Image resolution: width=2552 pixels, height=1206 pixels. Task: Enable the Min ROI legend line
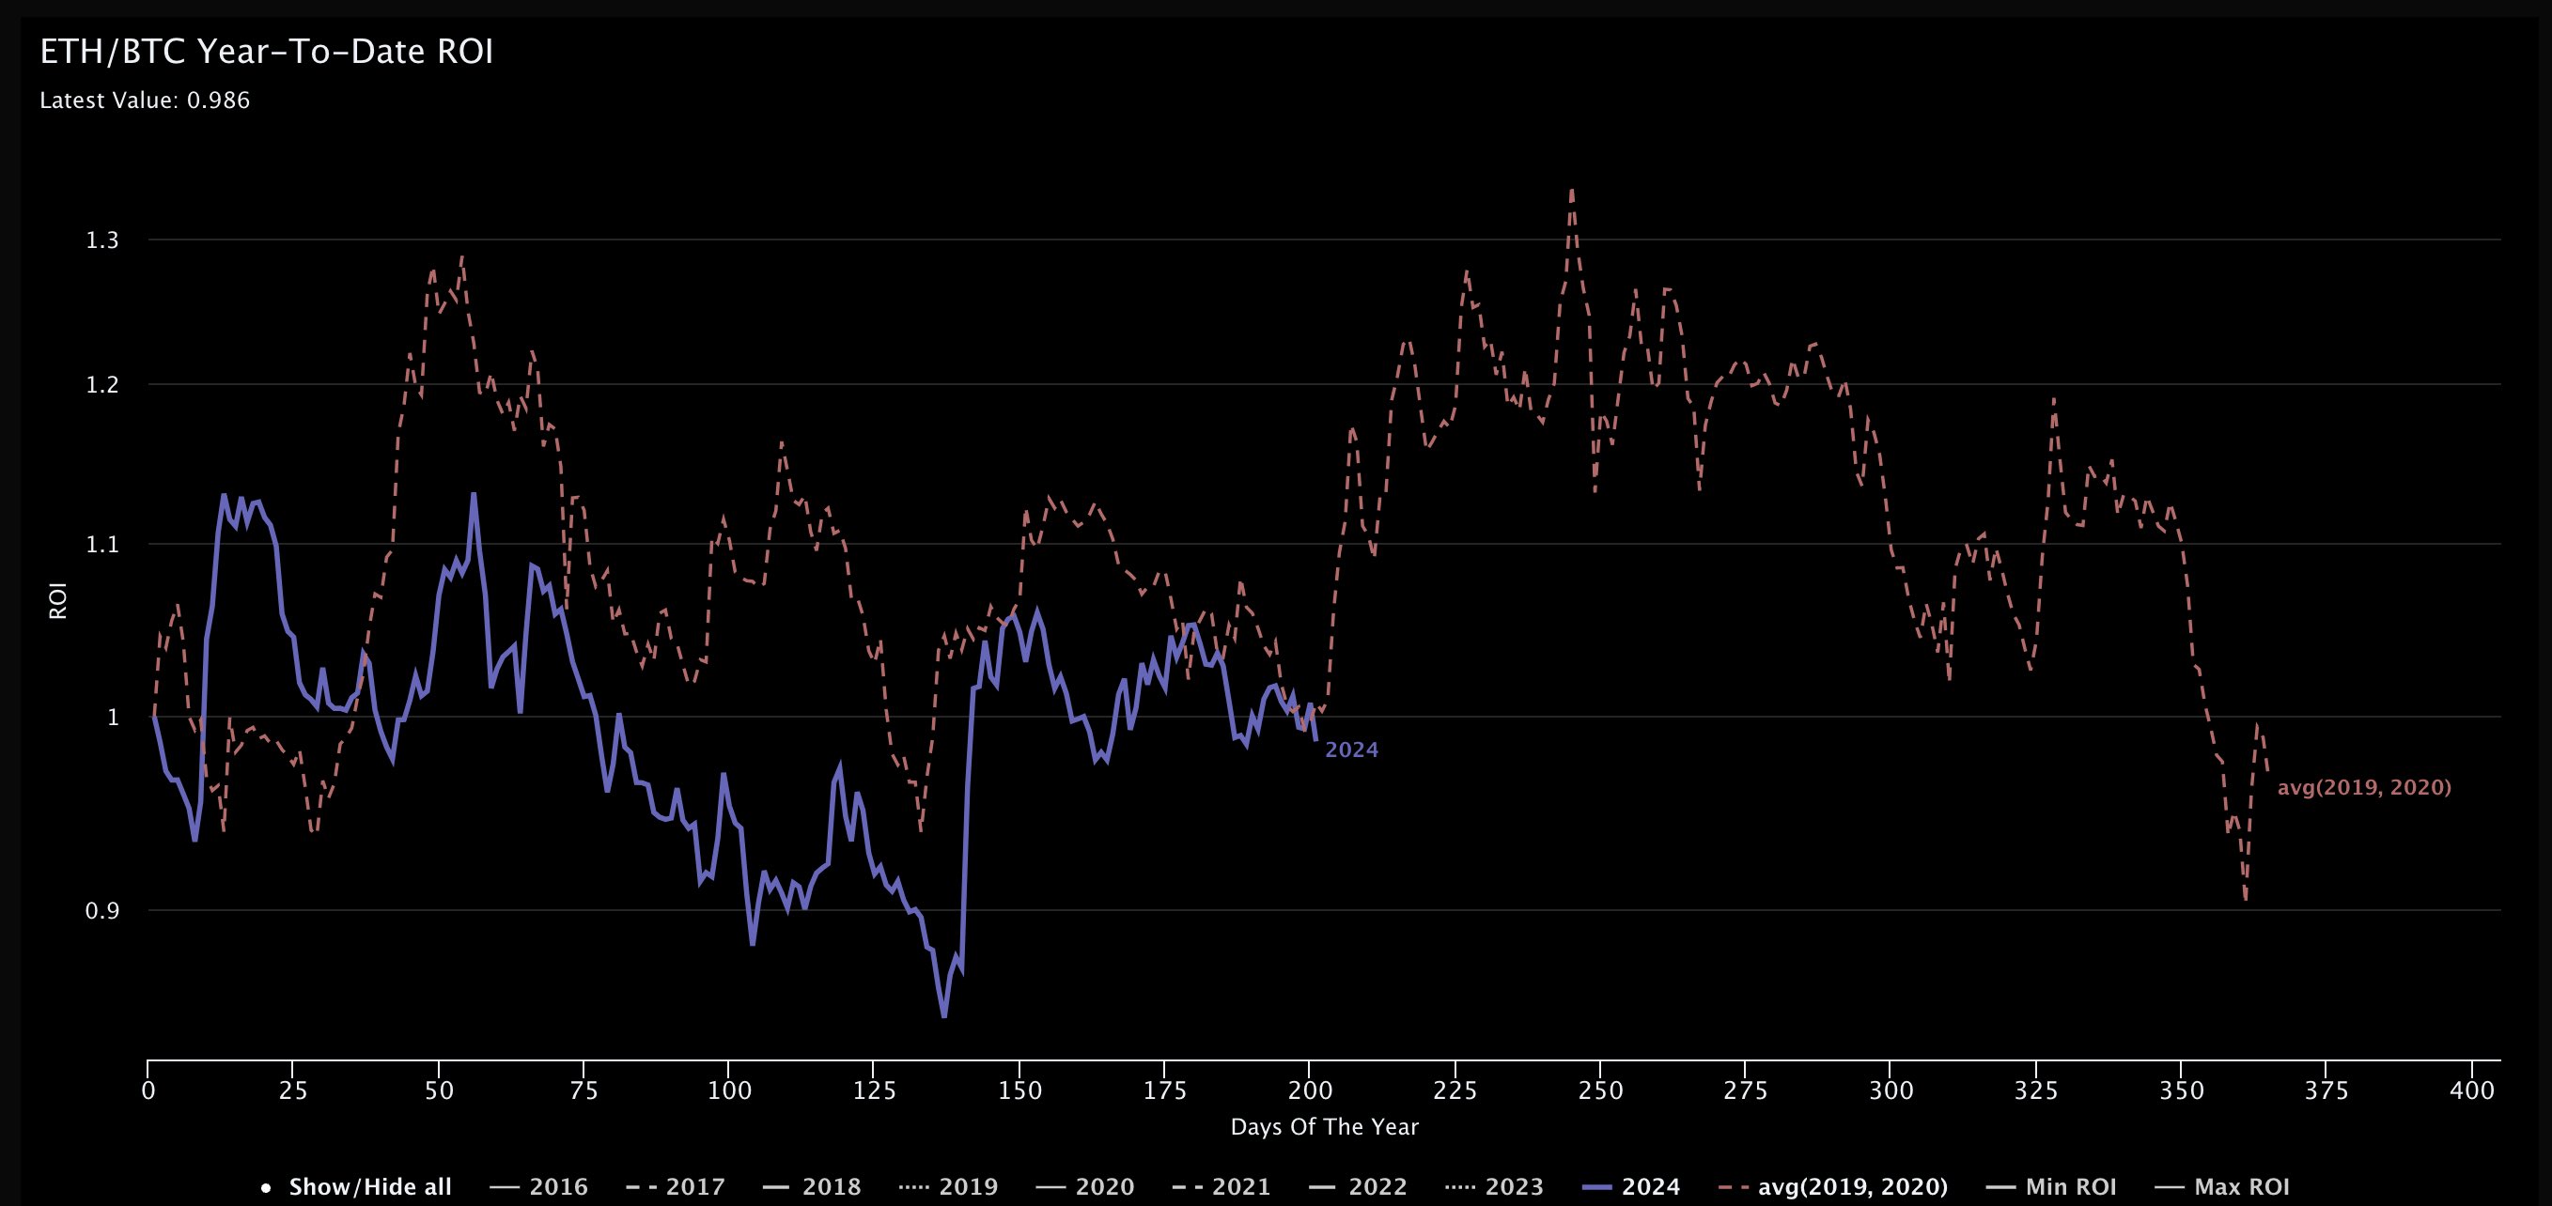2071,1186
